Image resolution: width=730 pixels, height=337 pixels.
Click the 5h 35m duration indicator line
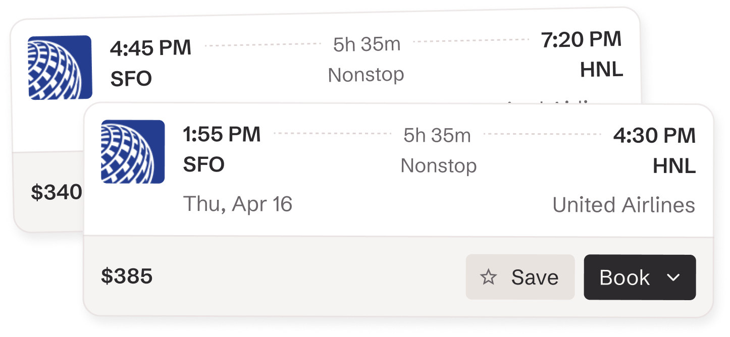[437, 135]
